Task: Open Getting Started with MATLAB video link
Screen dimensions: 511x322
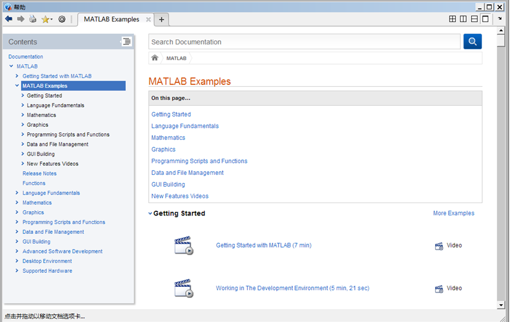Action: 263,246
